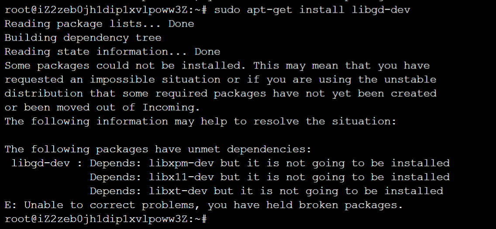Click the words 'impossible situation'
496x229 pixels.
pos(155,79)
